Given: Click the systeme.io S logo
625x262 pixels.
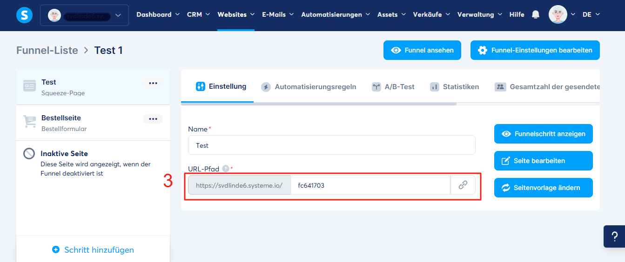Looking at the screenshot, I should coord(24,15).
